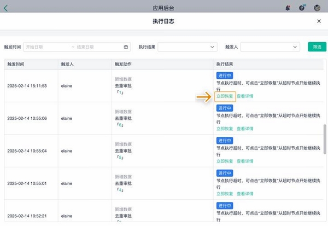Expand the 执行结果 filter dropdown
Viewport: 328px width, 226px height.
pos(188,47)
